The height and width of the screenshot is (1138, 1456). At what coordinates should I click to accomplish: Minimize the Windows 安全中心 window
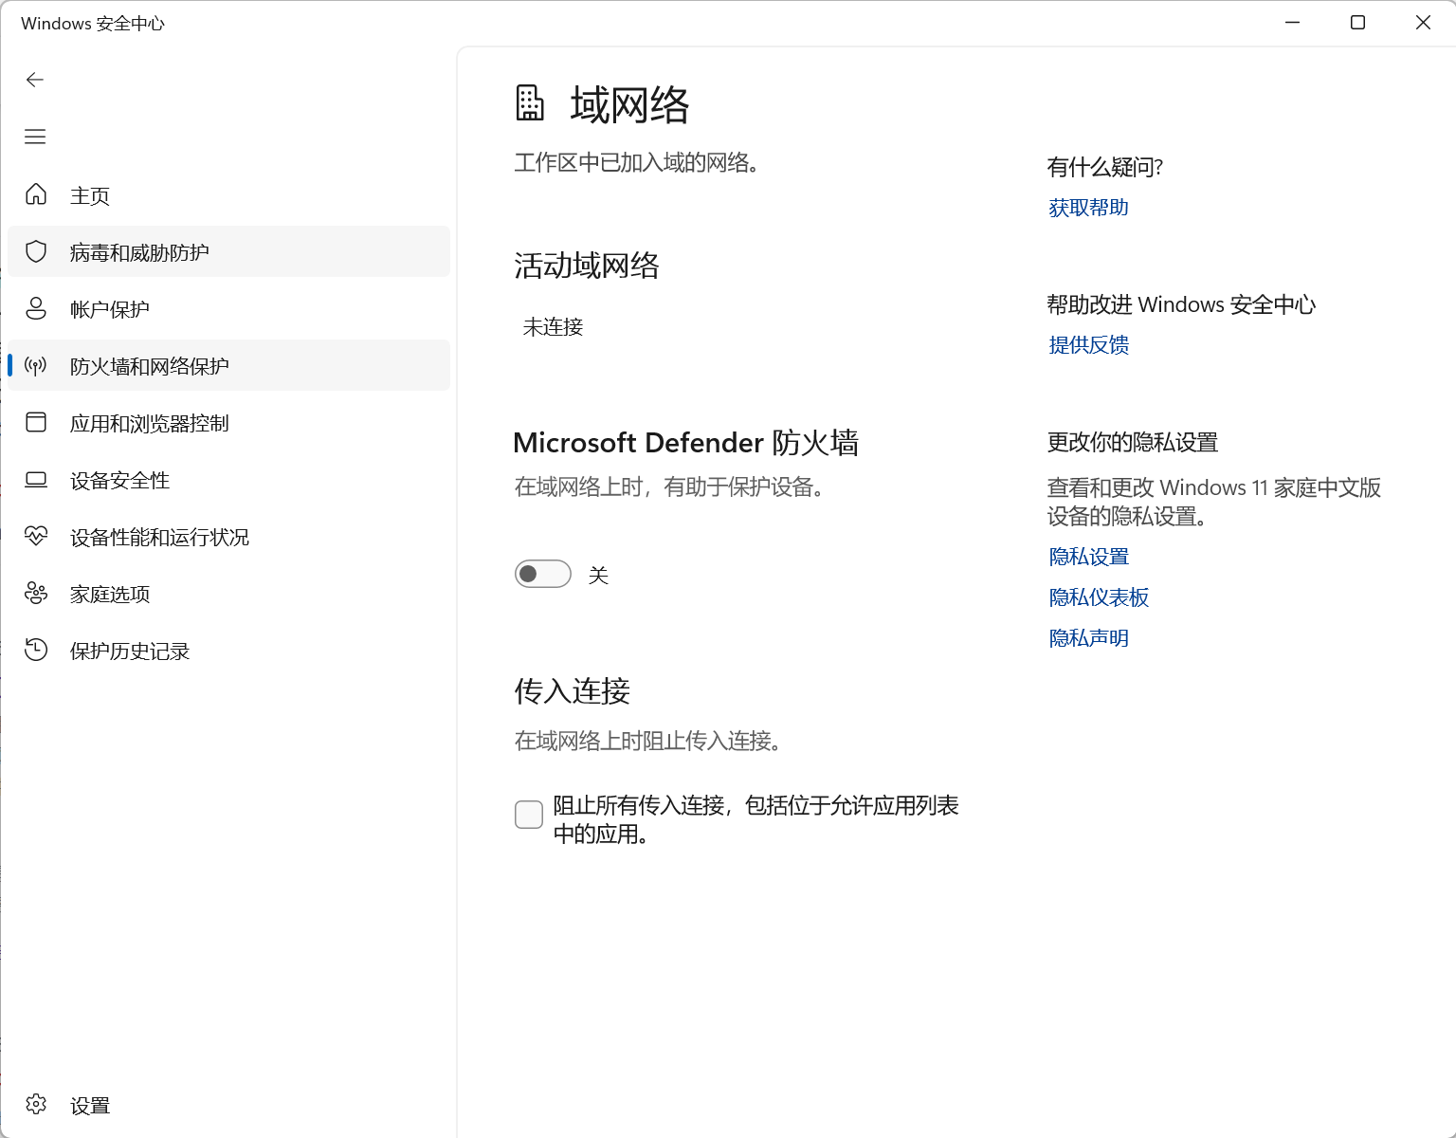[1292, 23]
